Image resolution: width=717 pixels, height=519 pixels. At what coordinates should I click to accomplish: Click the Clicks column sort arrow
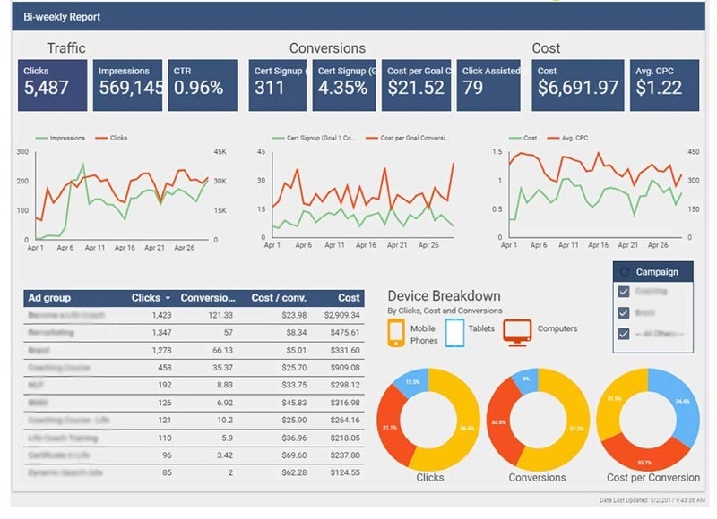coord(168,298)
